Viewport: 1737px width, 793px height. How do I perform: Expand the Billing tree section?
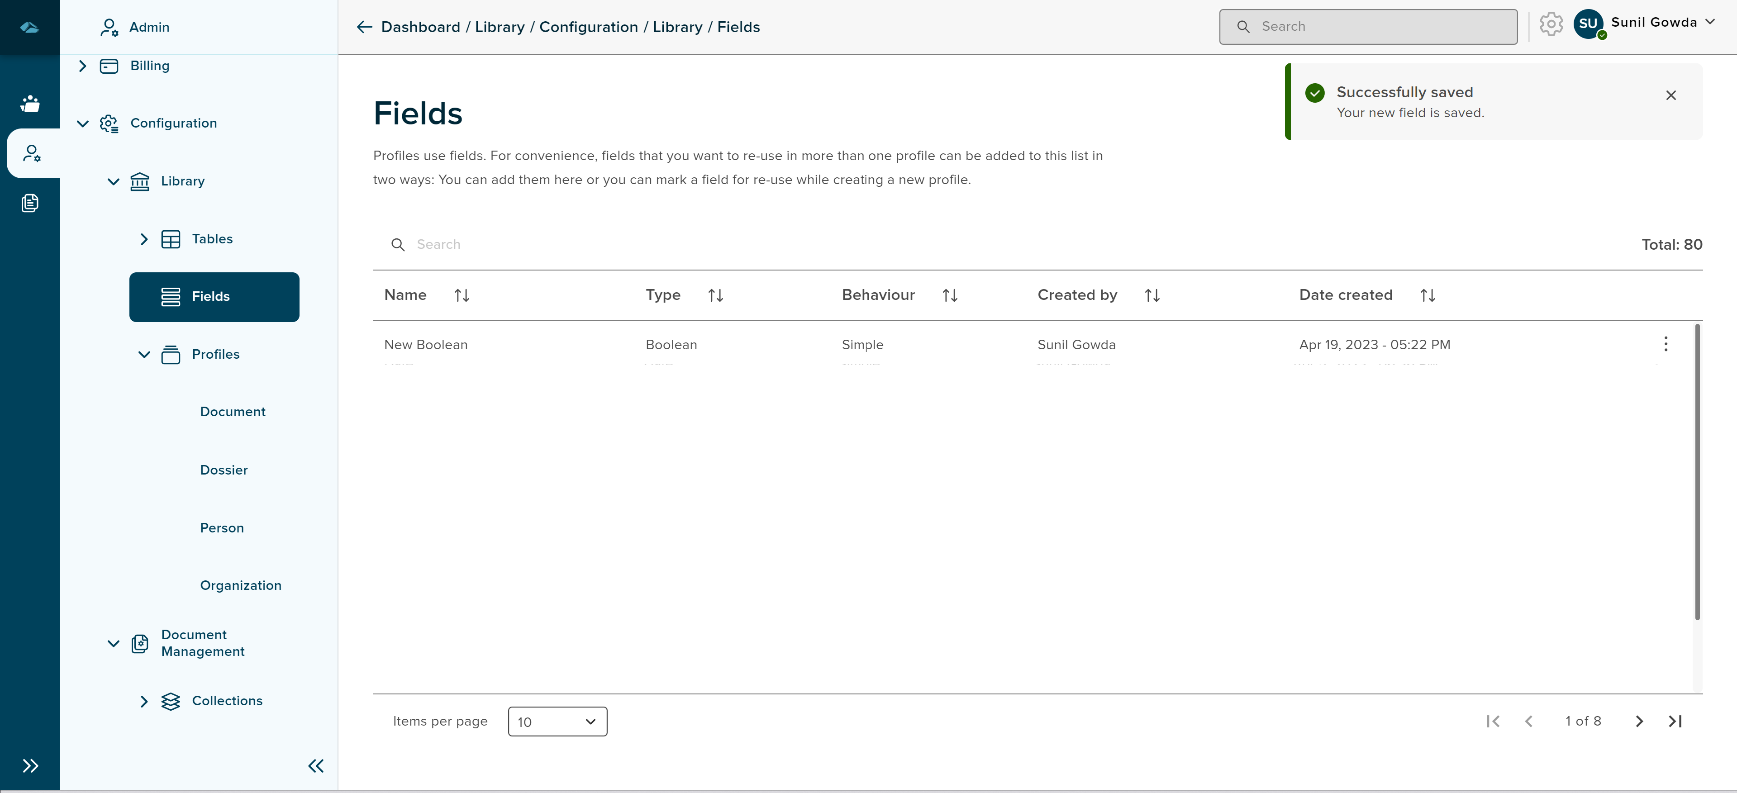(82, 66)
